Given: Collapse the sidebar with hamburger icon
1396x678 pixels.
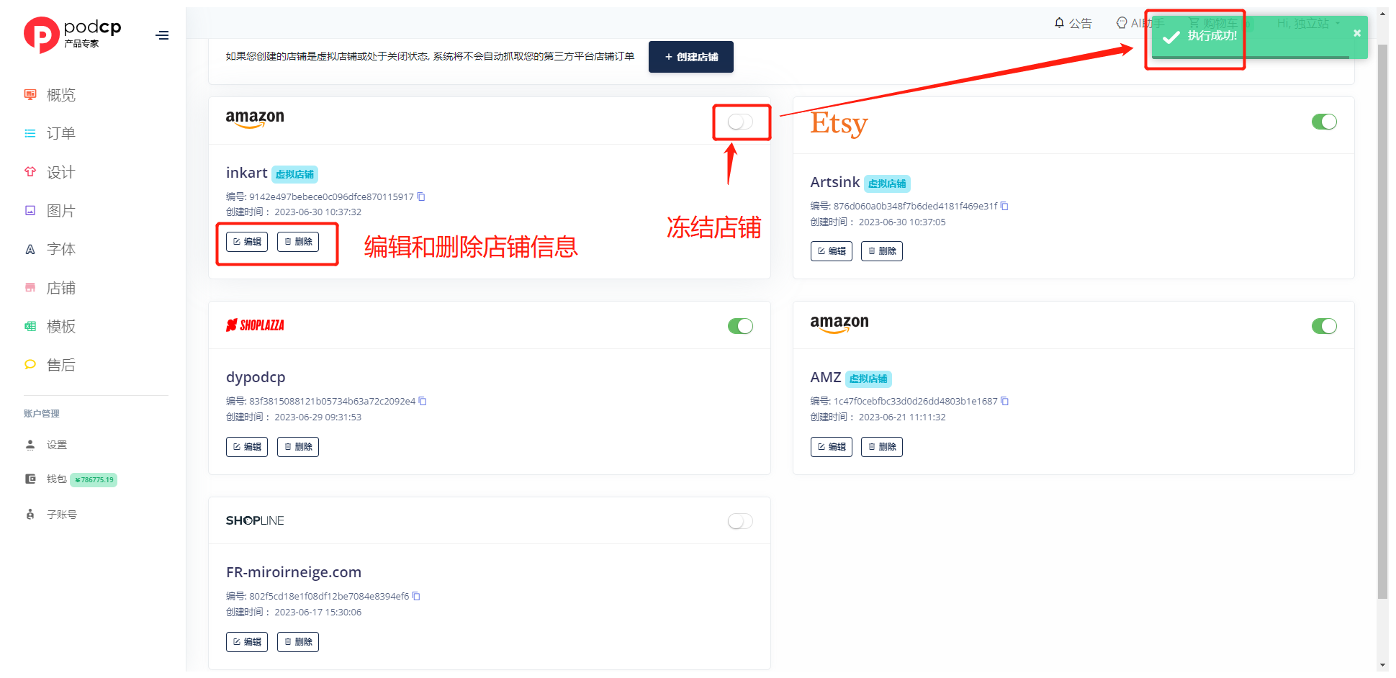Looking at the screenshot, I should [x=163, y=35].
